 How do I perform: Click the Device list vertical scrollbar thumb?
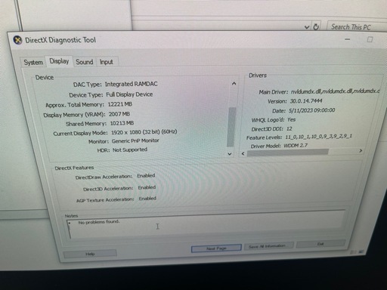click(x=231, y=127)
